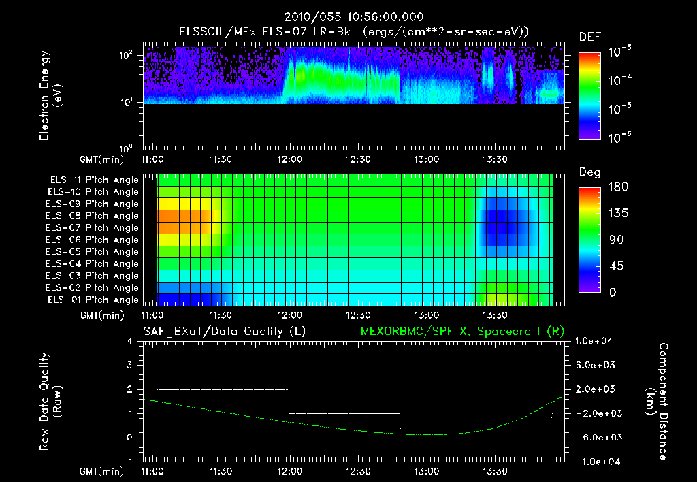The image size is (697, 482).
Task: Click the Raw Data Quality (Raw) axis label
Action: tap(50, 402)
